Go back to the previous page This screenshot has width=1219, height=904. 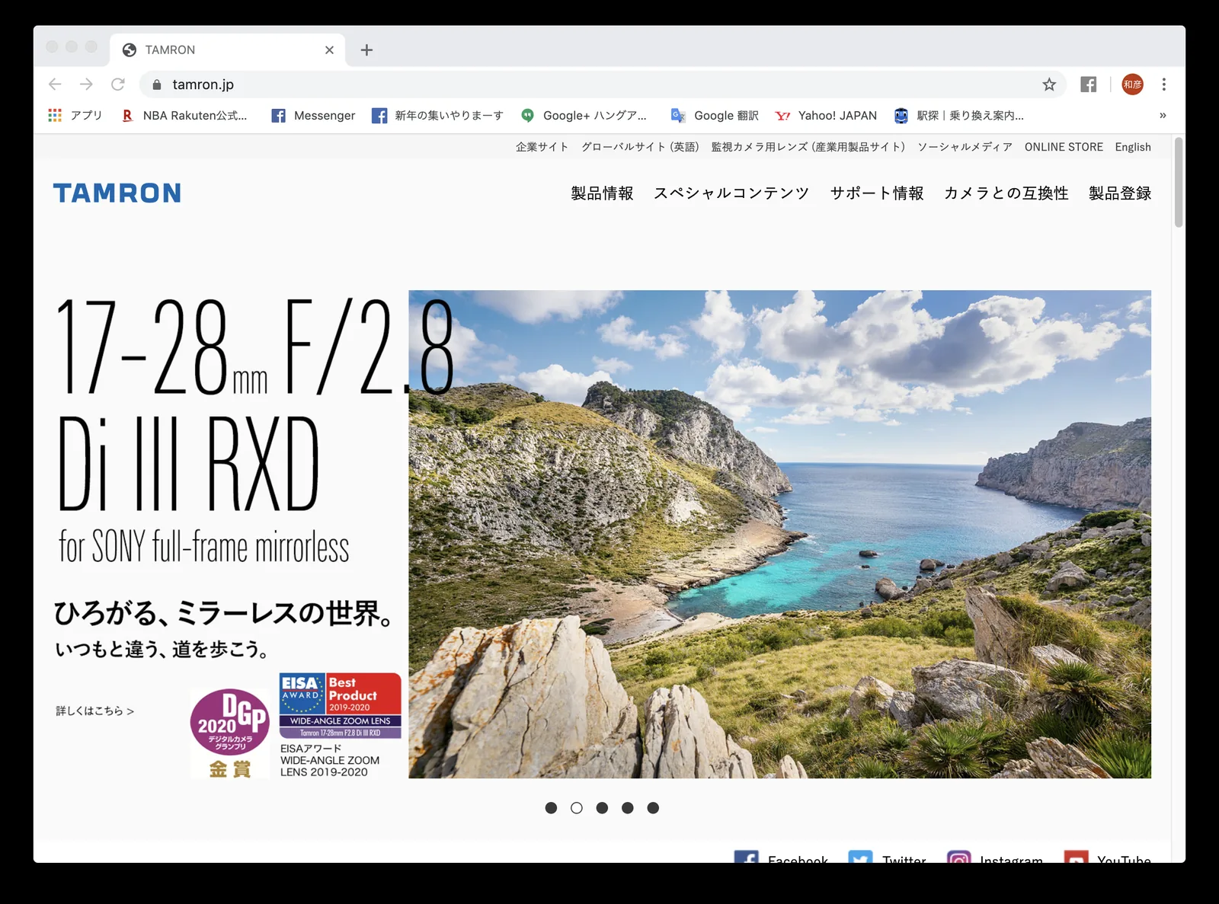point(55,85)
